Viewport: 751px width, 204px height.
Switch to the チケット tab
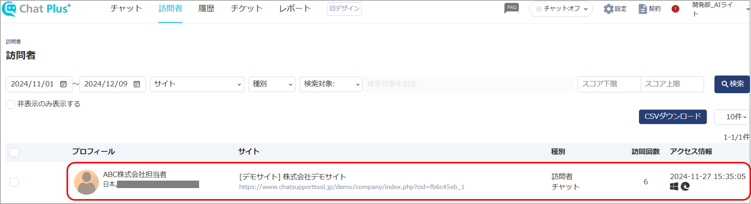tap(247, 9)
